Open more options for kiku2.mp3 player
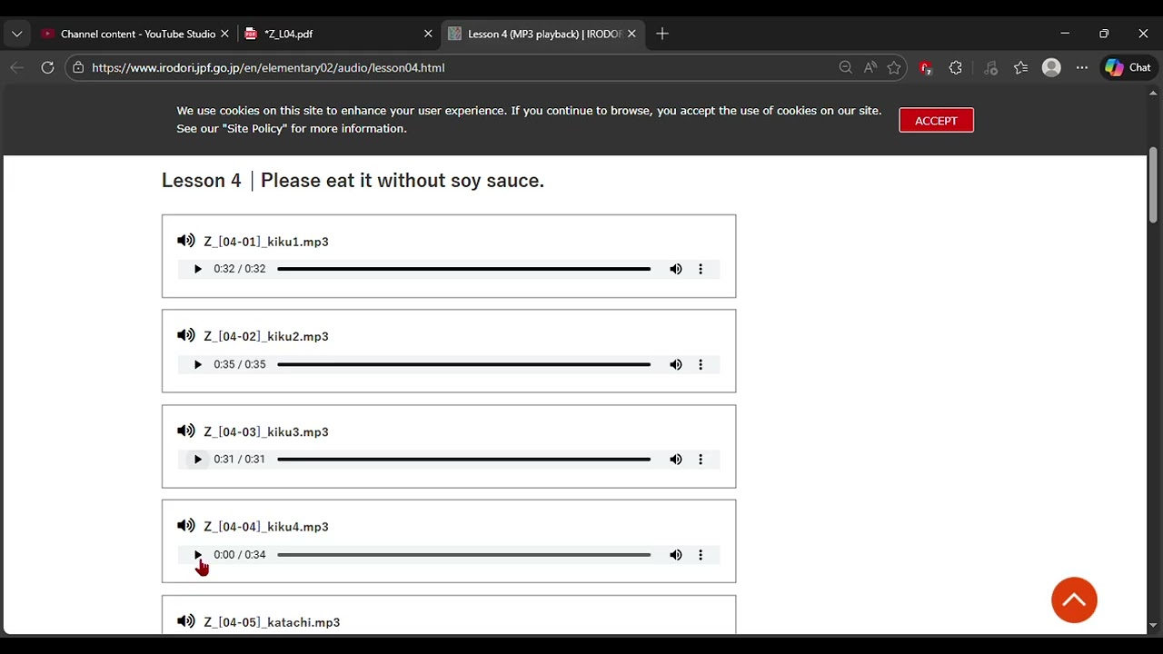 click(x=701, y=364)
